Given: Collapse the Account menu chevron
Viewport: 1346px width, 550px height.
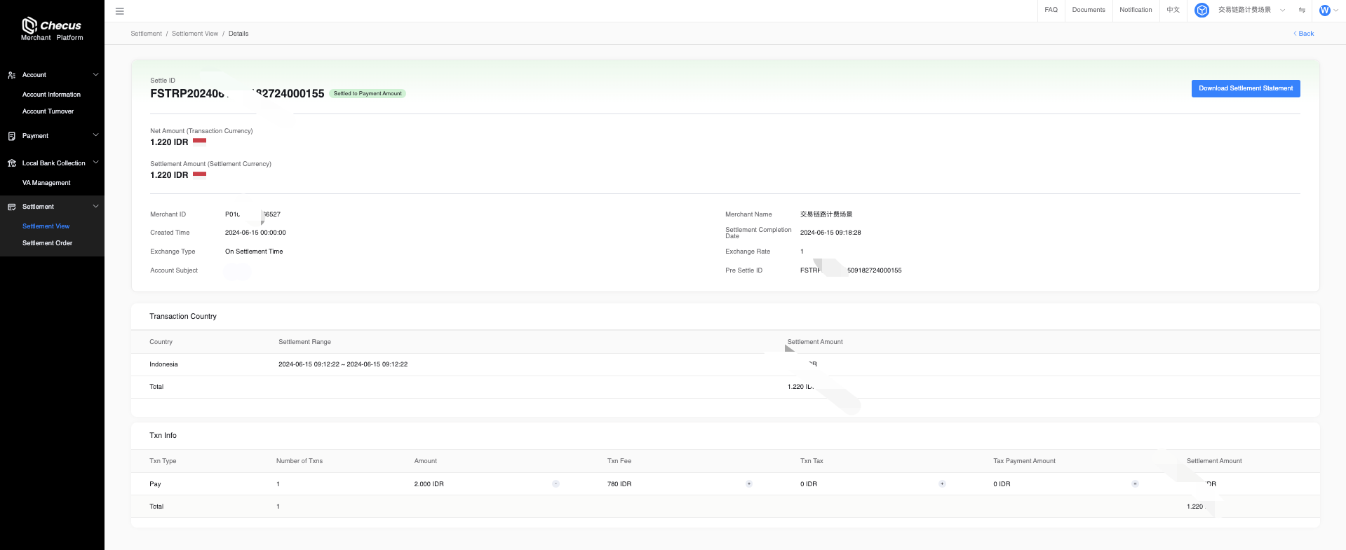Looking at the screenshot, I should tap(96, 74).
